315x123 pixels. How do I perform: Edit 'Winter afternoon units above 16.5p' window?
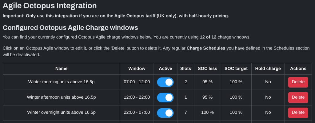coord(61,97)
